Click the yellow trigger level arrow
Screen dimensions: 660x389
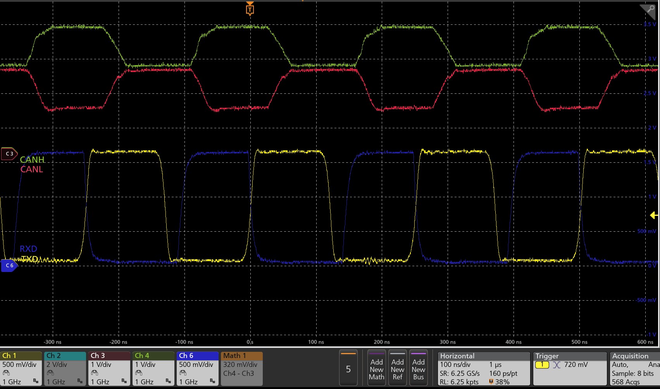coord(654,215)
